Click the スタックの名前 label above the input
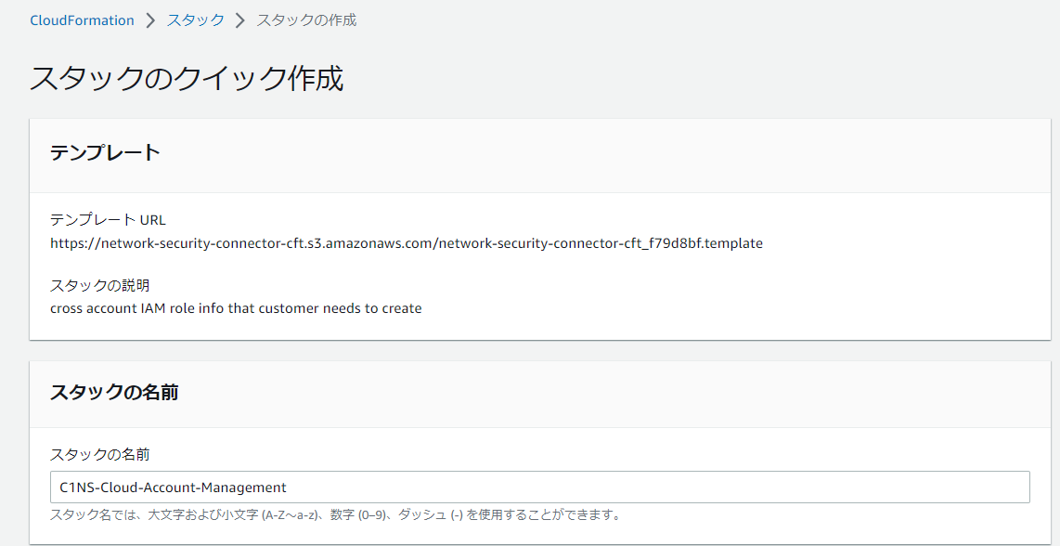This screenshot has height=546, width=1060. pos(99,455)
